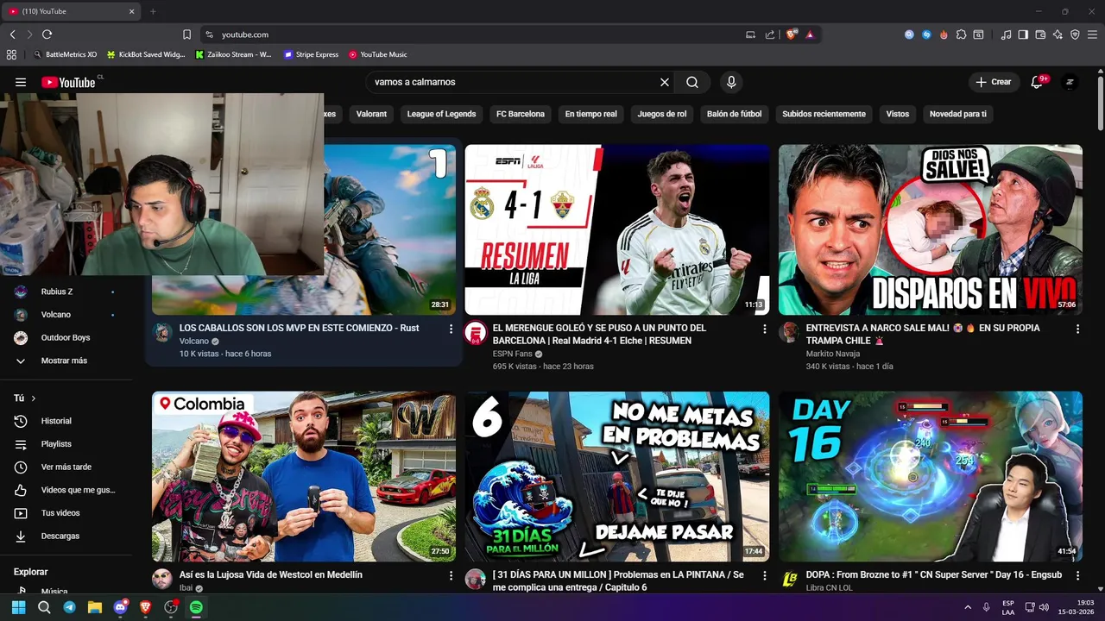This screenshot has height=621, width=1105.
Task: Start voice search with the microphone
Action: [x=731, y=82]
